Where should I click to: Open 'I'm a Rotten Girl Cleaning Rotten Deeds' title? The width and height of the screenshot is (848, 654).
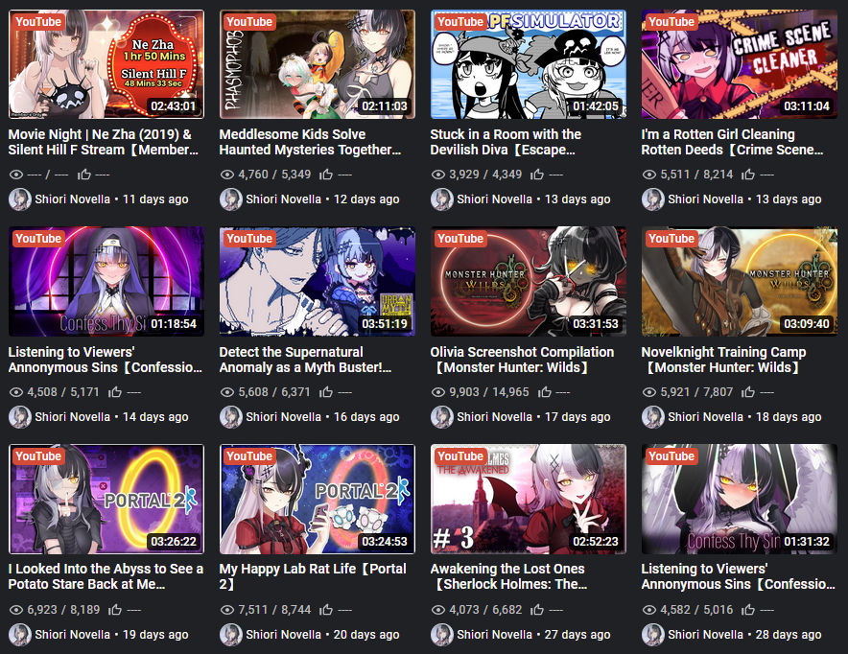coord(732,142)
